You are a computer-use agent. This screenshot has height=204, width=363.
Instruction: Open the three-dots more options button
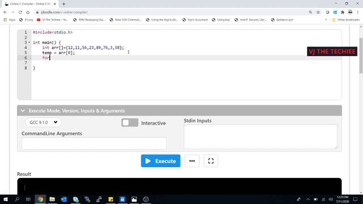[x=192, y=161]
